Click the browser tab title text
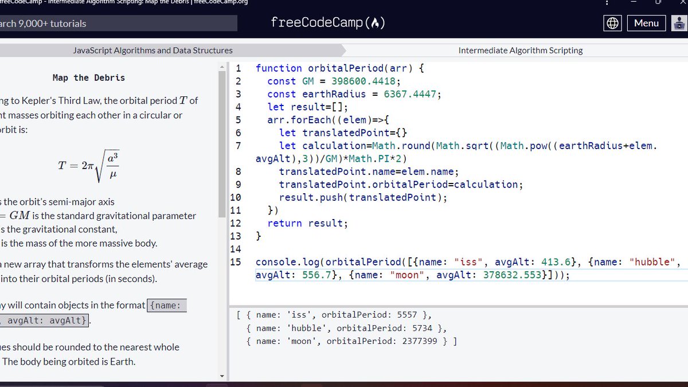This screenshot has width=688, height=387. 124,2
